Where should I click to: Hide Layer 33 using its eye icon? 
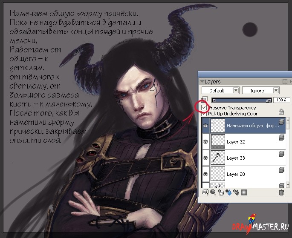coord(205,158)
